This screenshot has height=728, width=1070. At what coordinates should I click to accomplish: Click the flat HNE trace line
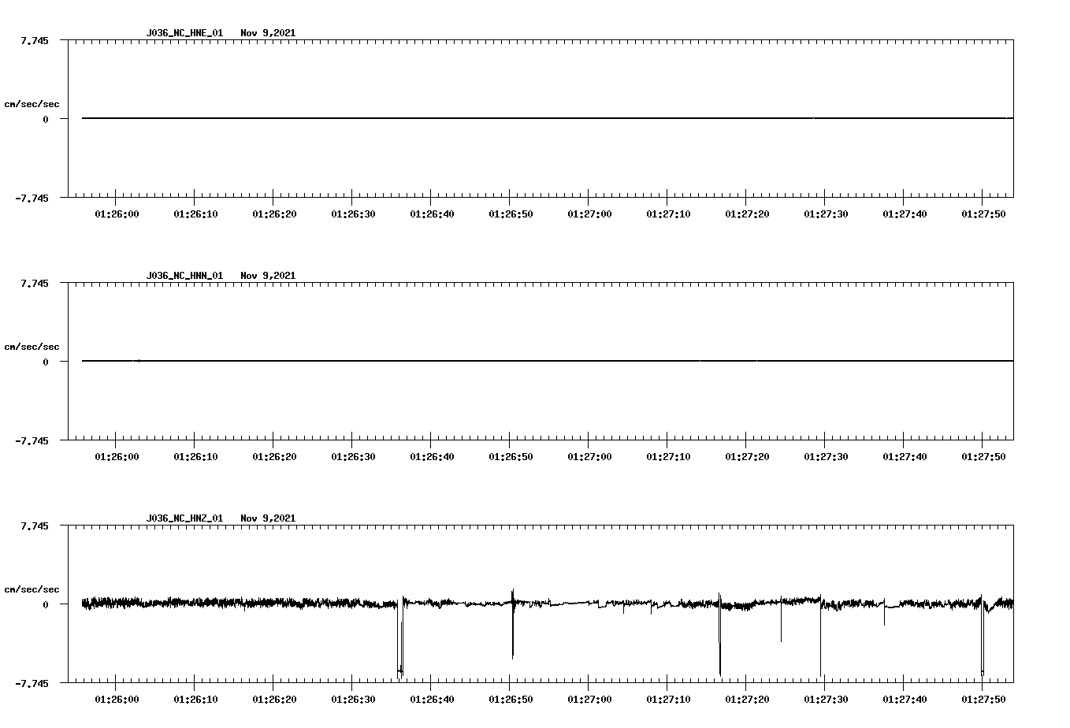548,118
